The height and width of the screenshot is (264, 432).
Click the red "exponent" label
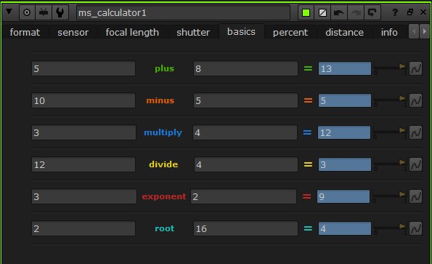(164, 196)
